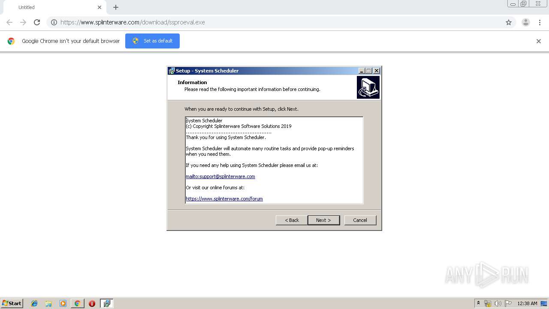
Task: View site information icon in address bar
Action: click(54, 22)
